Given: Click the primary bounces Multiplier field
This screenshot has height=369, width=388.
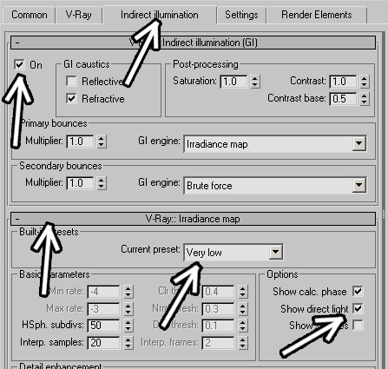Looking at the screenshot, I should [x=80, y=142].
